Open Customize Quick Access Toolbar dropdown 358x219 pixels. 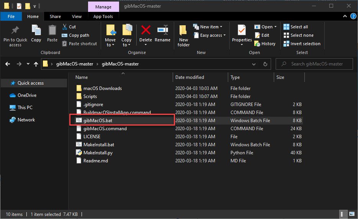click(x=34, y=6)
